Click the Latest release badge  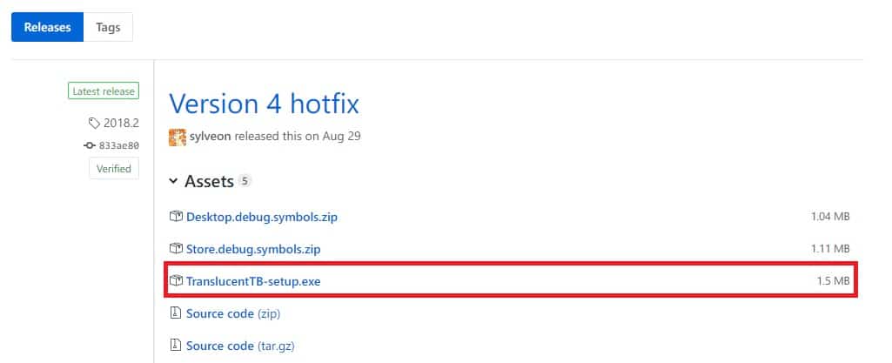click(104, 91)
